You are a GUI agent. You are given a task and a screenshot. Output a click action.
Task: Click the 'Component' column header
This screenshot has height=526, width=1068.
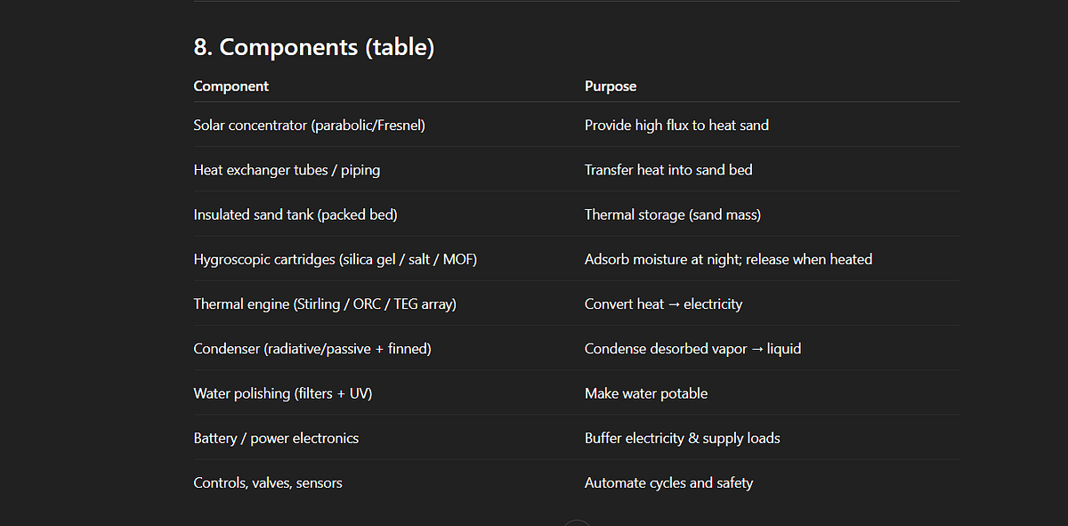[231, 86]
